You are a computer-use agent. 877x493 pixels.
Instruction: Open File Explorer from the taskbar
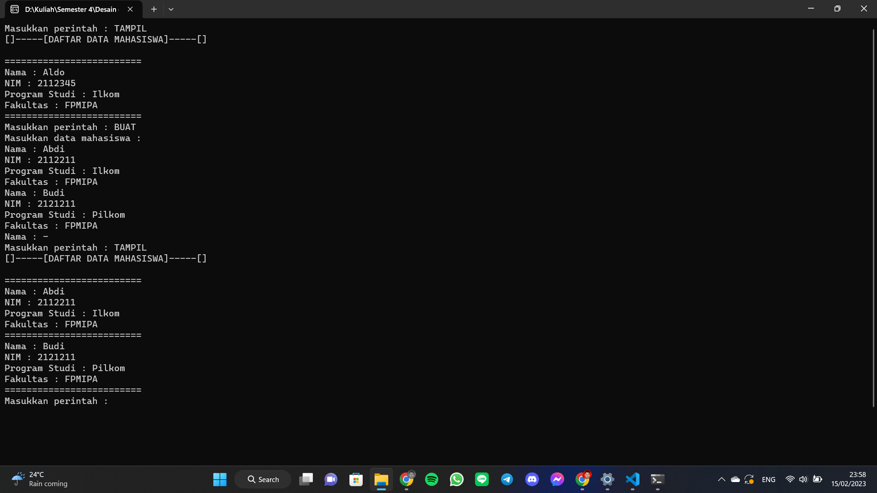pyautogui.click(x=381, y=479)
